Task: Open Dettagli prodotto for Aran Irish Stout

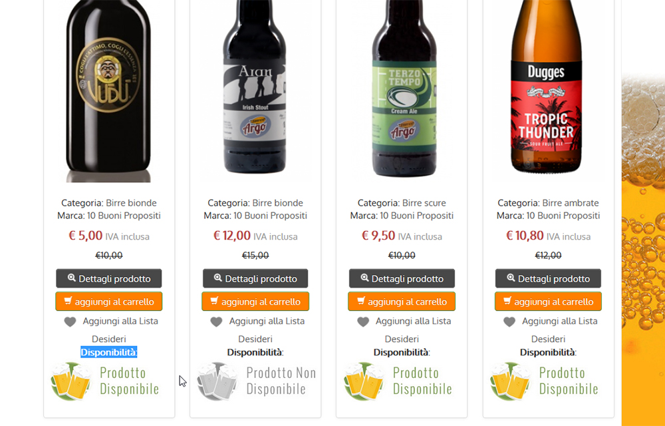Action: pos(255,278)
